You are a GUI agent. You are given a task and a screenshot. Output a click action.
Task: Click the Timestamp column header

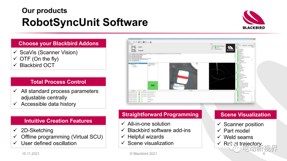click(133, 91)
